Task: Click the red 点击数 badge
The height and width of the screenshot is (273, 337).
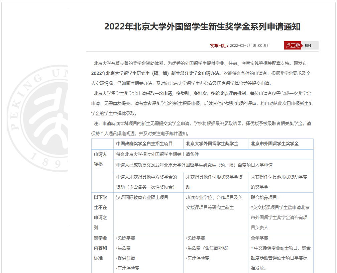Action: click(x=293, y=45)
